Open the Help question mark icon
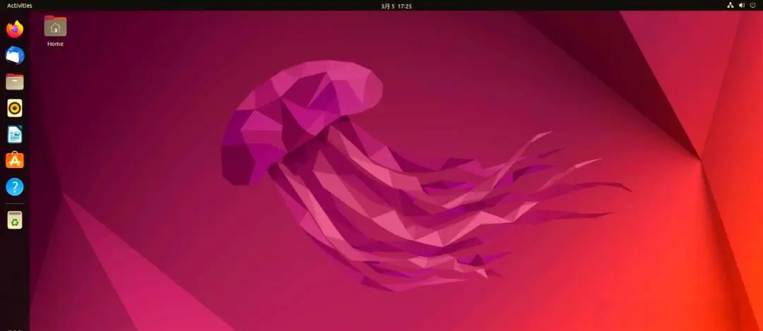 pos(15,186)
